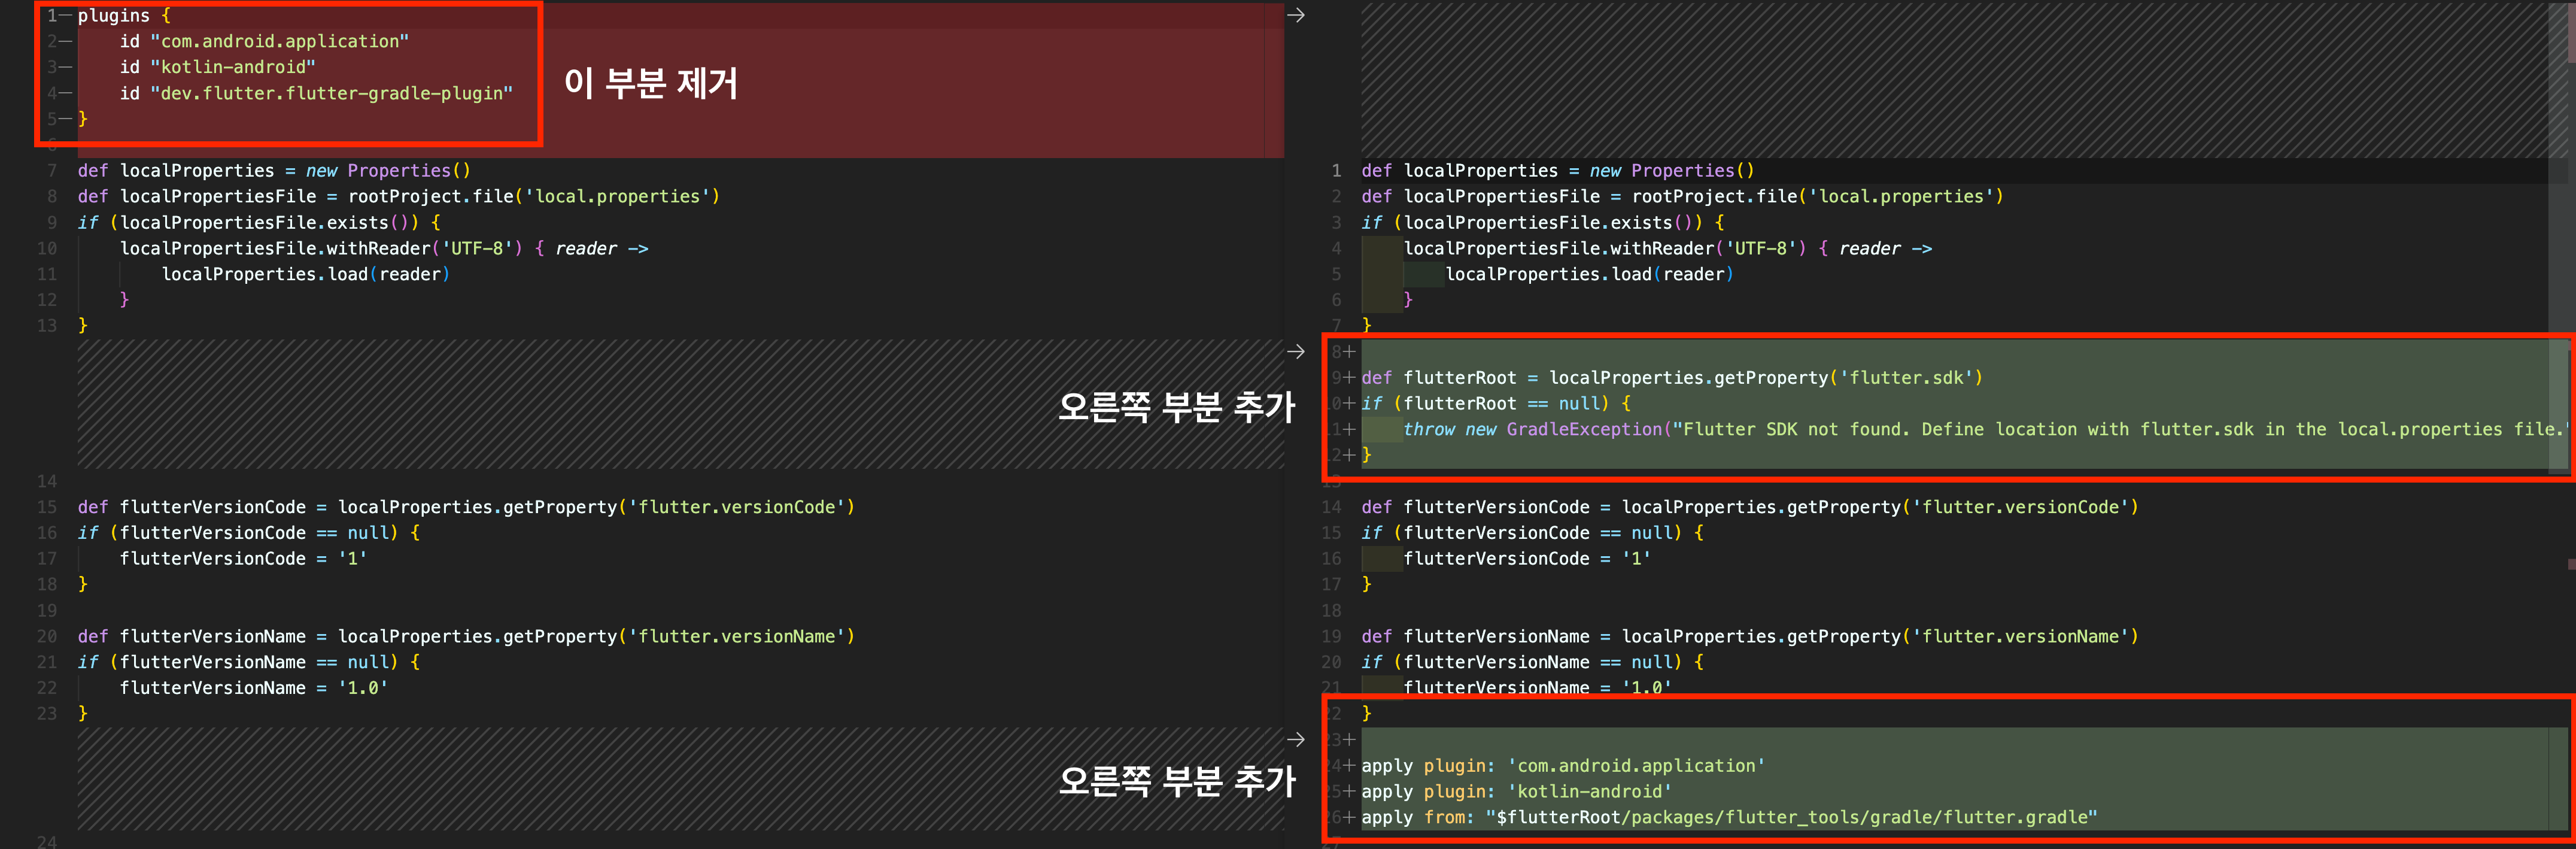Click 'com.android.application' in the removed plugins block
This screenshot has height=849, width=2576.
pyautogui.click(x=279, y=42)
